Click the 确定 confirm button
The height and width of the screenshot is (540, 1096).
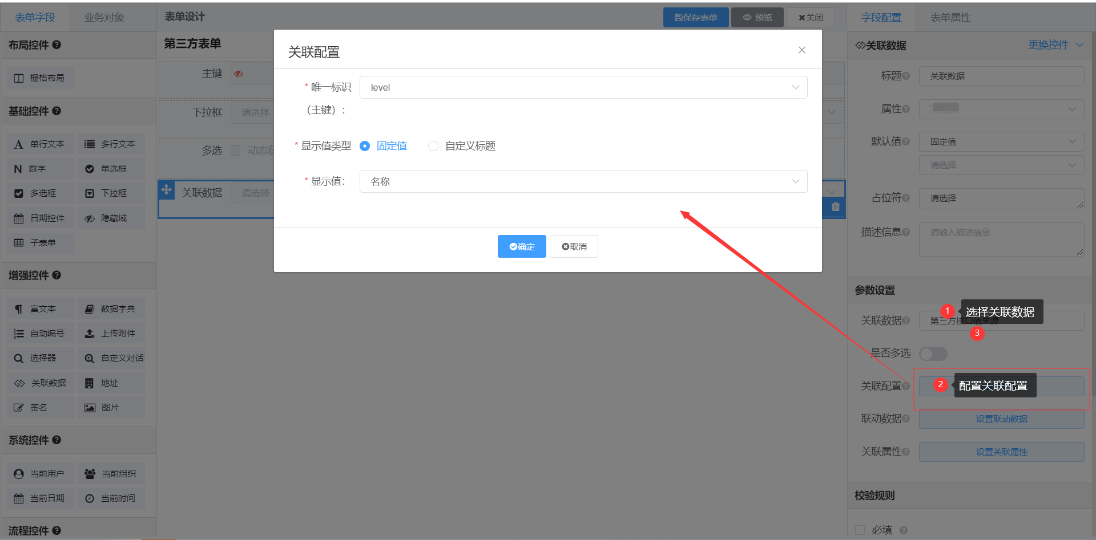coord(522,246)
